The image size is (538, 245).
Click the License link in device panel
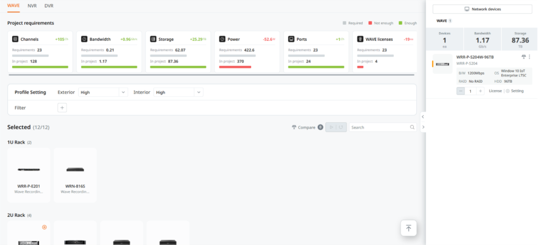coord(495,91)
